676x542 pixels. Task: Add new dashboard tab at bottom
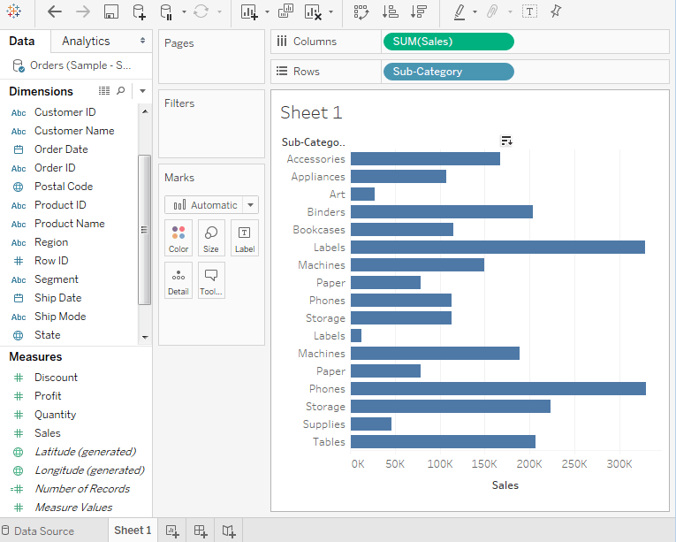coord(201,531)
